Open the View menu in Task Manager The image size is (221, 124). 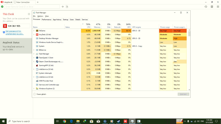47,16
